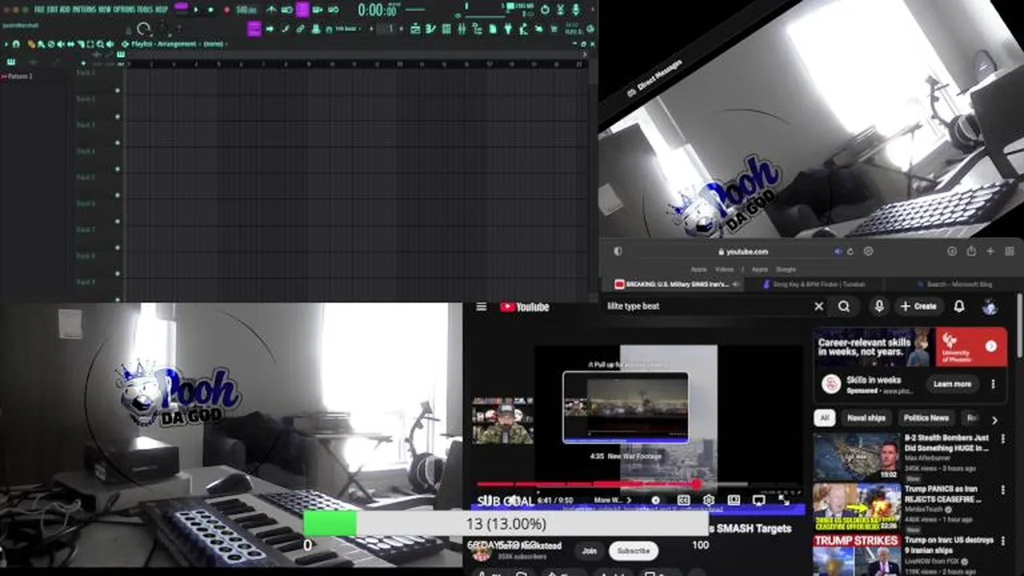Open the FL Studio browser tree icon

pos(478,29)
